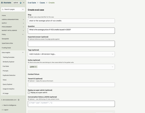The image size is (145, 113).
Task: Toggle Replay as super admin checkbox
Action: pyautogui.click(x=29, y=92)
